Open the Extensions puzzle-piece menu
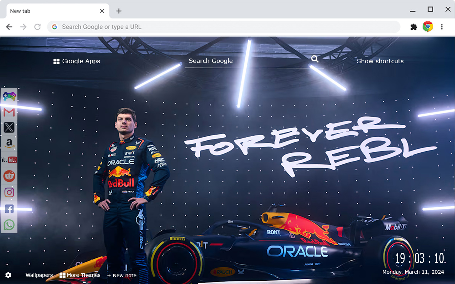This screenshot has height=284, width=455. point(414,27)
